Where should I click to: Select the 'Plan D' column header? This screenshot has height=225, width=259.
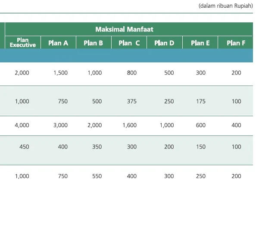164,43
